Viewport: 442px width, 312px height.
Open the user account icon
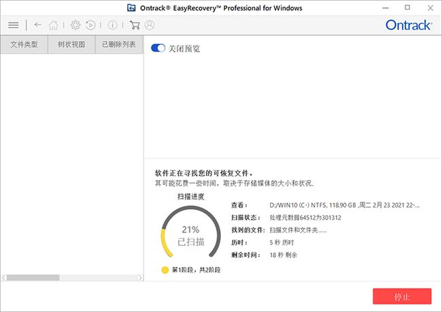[x=150, y=25]
